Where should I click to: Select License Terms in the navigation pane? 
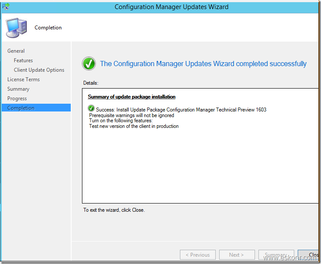tap(23, 80)
